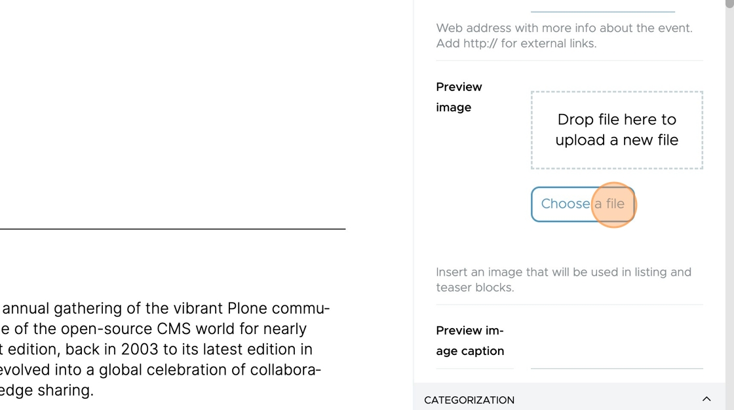This screenshot has height=410, width=734.
Task: Click the CATEGORIZATION section header label
Action: click(469, 400)
